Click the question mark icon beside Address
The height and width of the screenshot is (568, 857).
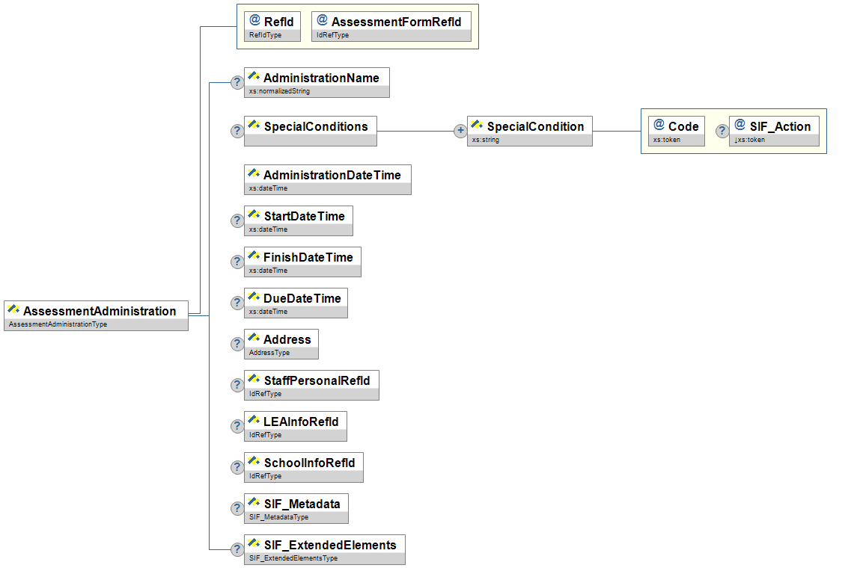pos(237,344)
